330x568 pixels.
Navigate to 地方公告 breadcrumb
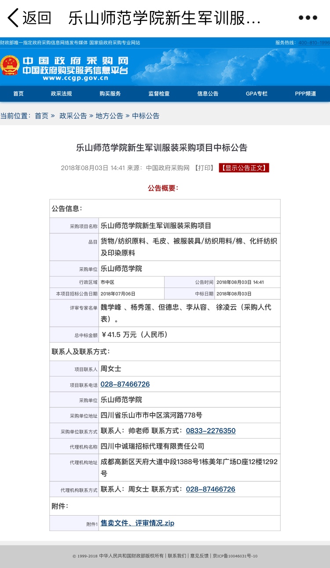pos(109,116)
